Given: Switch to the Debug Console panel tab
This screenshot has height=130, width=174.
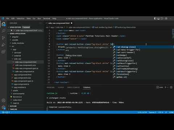Looking at the screenshot, I should tap(73, 87).
